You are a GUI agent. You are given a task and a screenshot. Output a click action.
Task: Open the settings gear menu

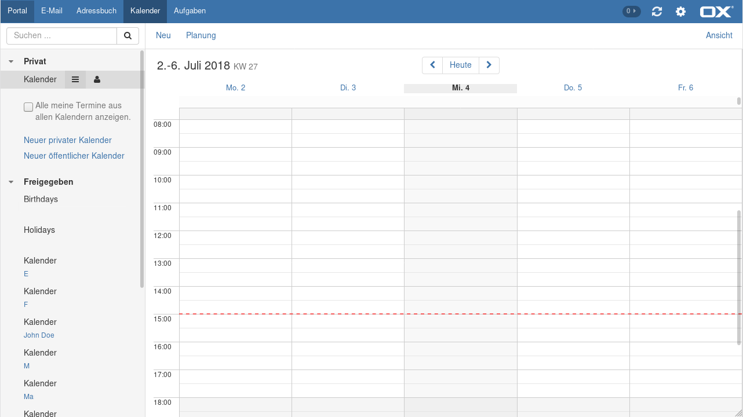pos(680,12)
